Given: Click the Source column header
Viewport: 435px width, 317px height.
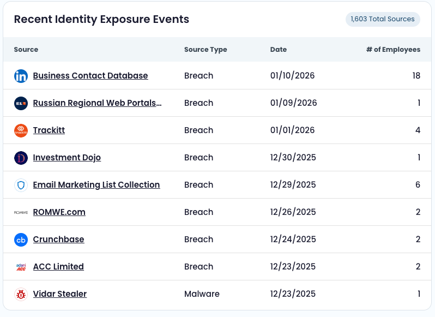Looking at the screenshot, I should [26, 50].
